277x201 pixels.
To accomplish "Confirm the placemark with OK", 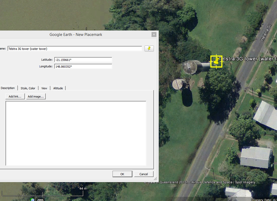I will (x=122, y=174).
